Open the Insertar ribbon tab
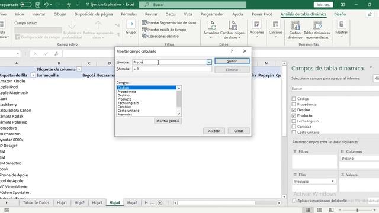This screenshot has width=379, height=213. coord(38,14)
